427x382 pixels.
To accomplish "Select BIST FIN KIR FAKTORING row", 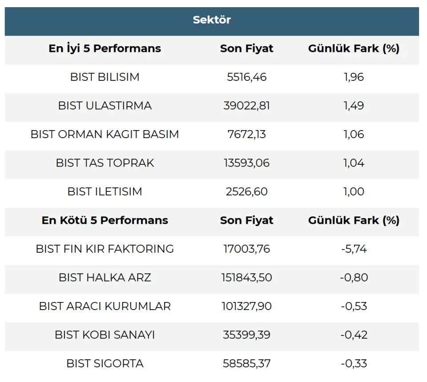I will click(105, 249).
